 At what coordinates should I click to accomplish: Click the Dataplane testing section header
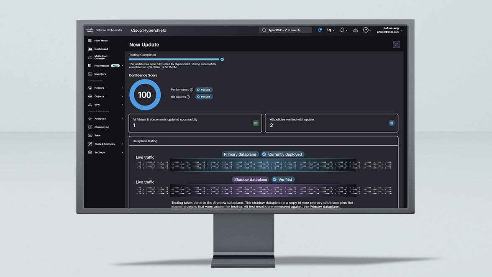263,141
